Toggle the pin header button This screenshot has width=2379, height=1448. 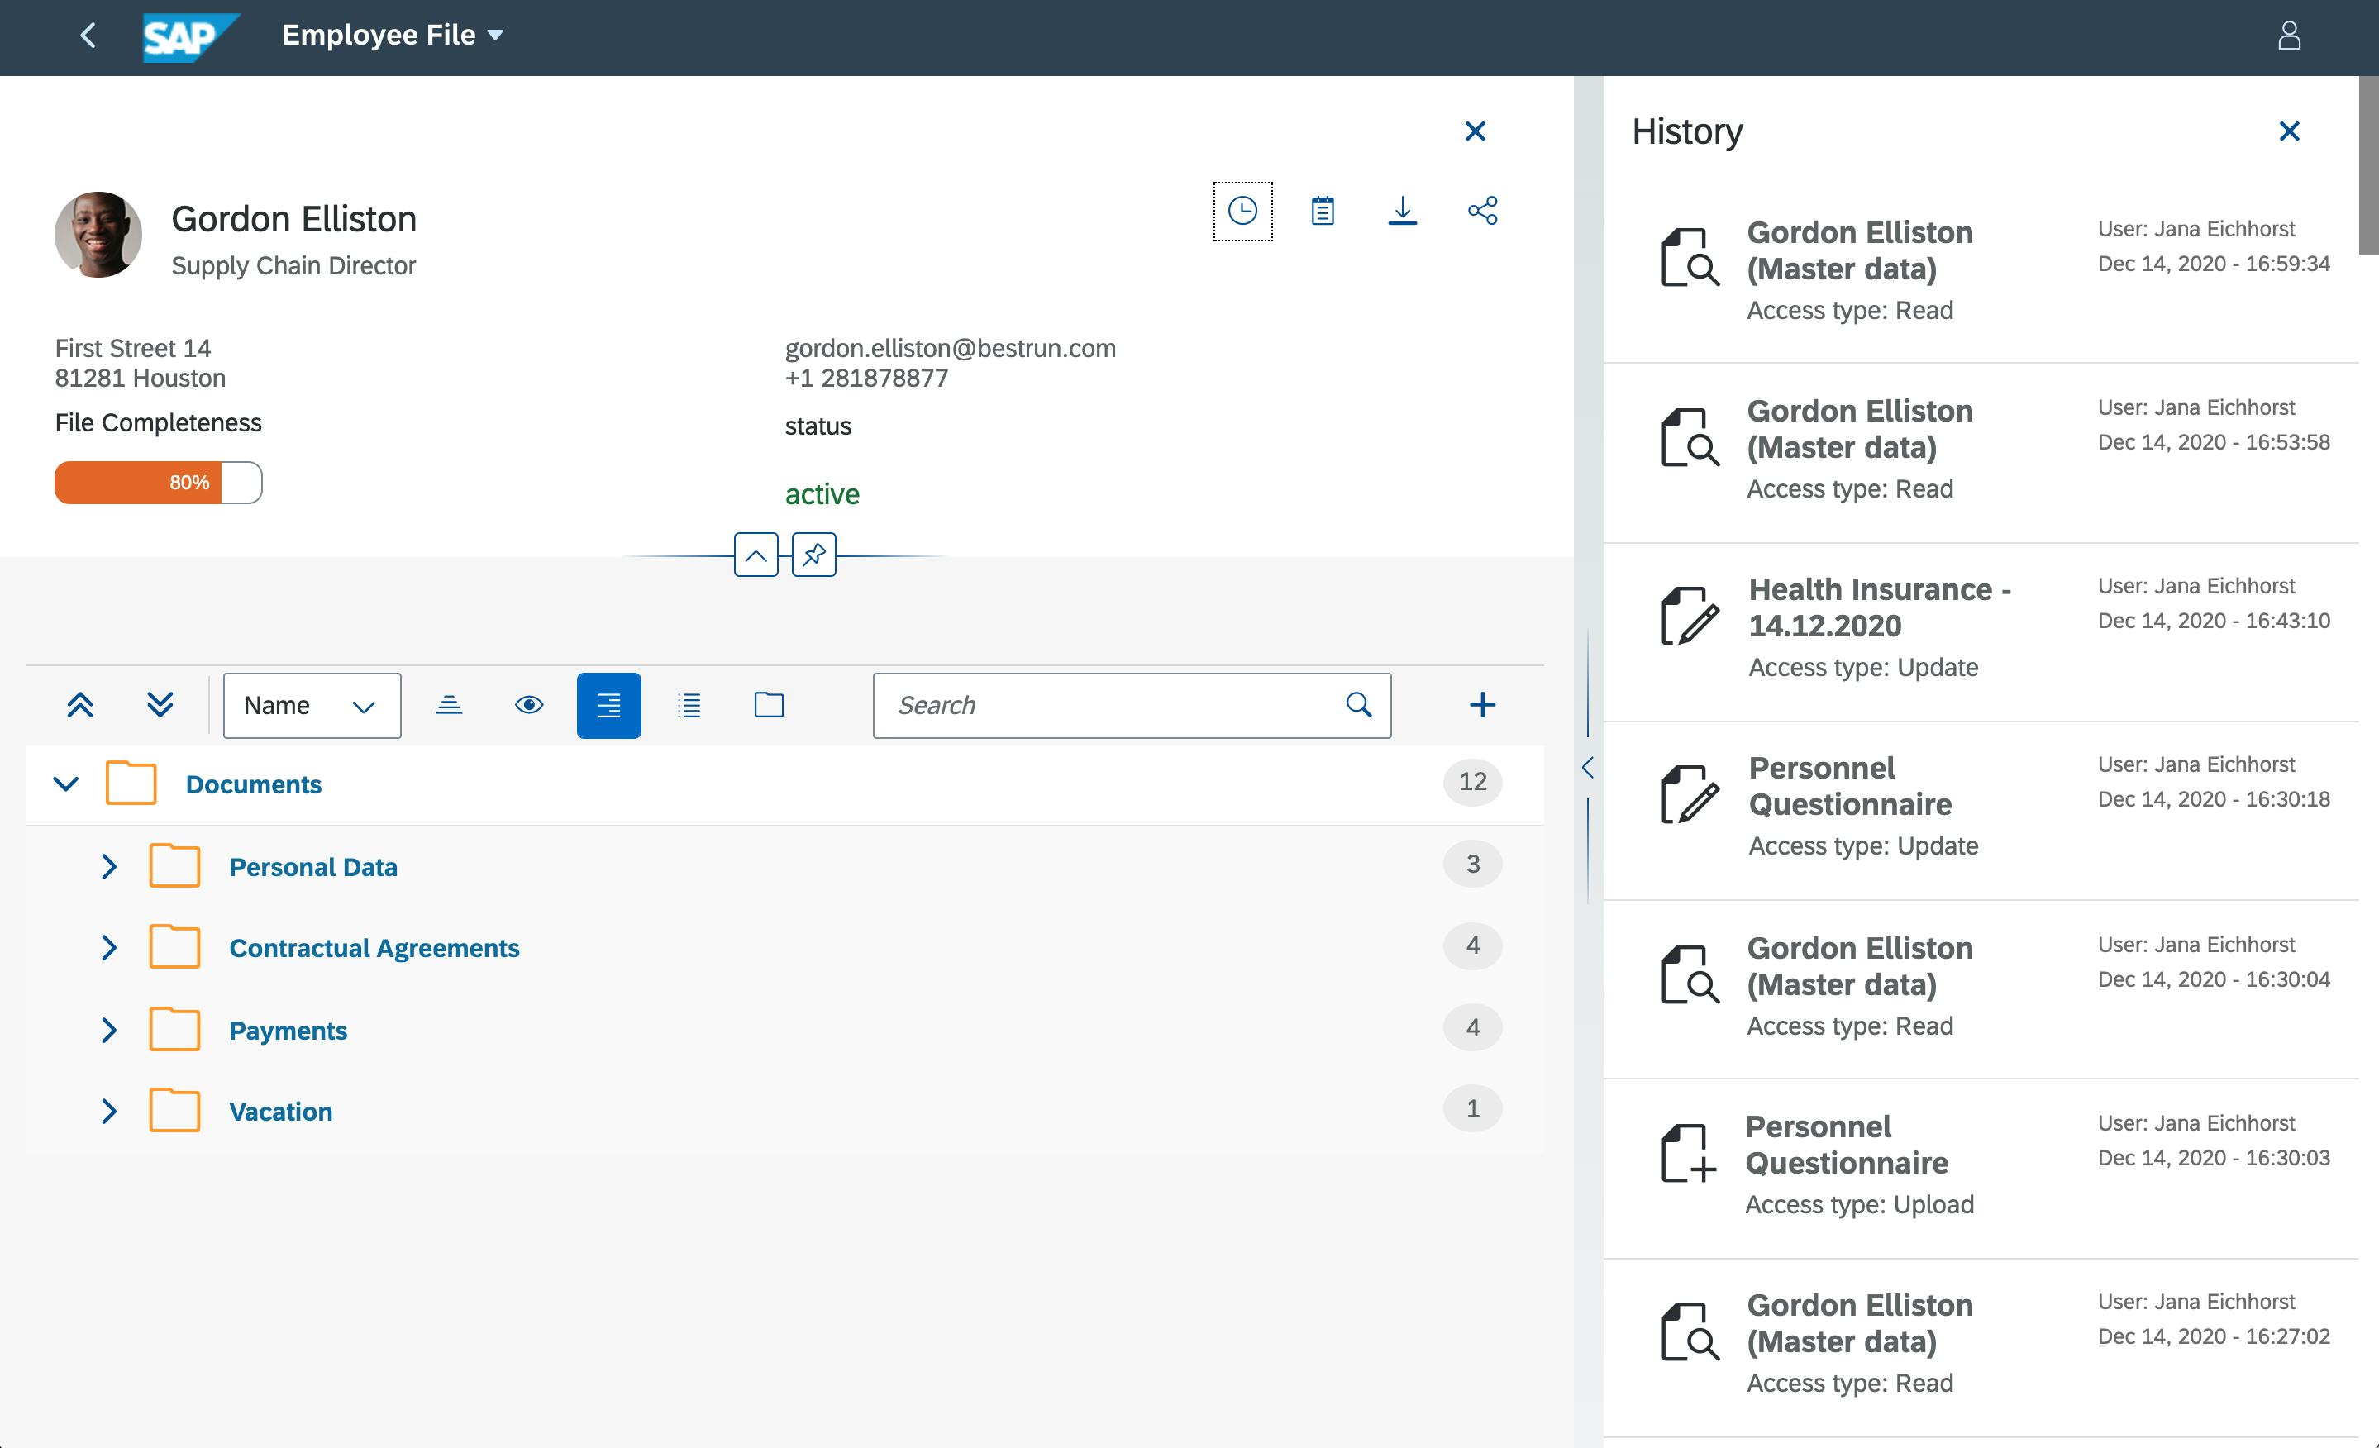click(814, 555)
